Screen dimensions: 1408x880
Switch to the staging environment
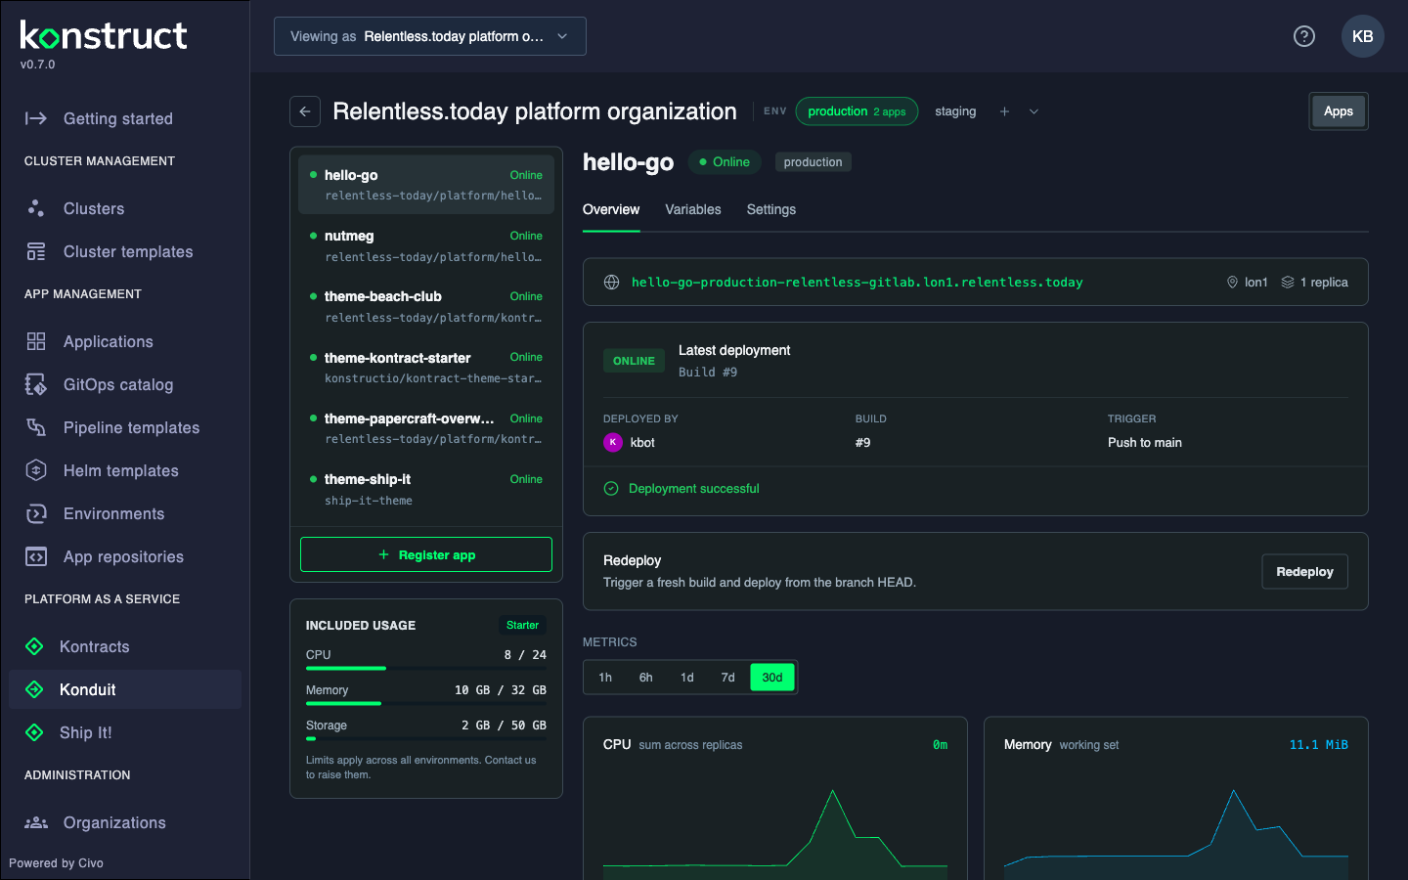coord(955,111)
